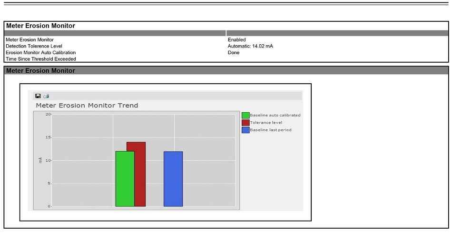This screenshot has width=452, height=233.
Task: Click the print chart printer icon
Action: click(x=46, y=96)
